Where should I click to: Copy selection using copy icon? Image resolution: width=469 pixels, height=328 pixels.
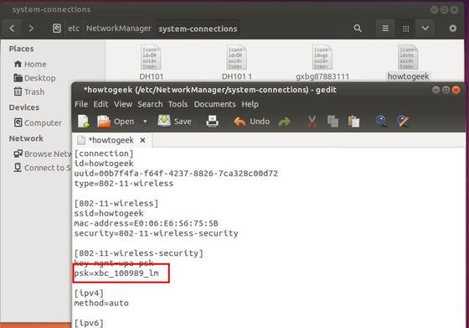(332, 122)
